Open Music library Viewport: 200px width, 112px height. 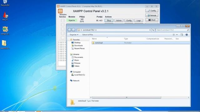(77, 60)
